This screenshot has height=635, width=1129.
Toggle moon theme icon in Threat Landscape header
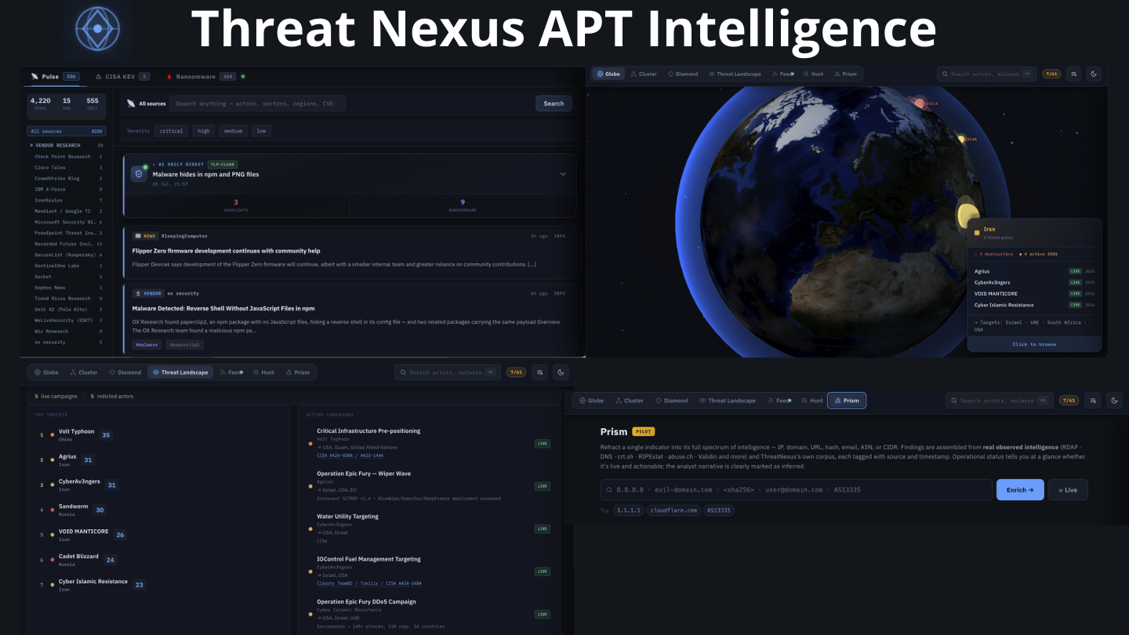click(560, 372)
